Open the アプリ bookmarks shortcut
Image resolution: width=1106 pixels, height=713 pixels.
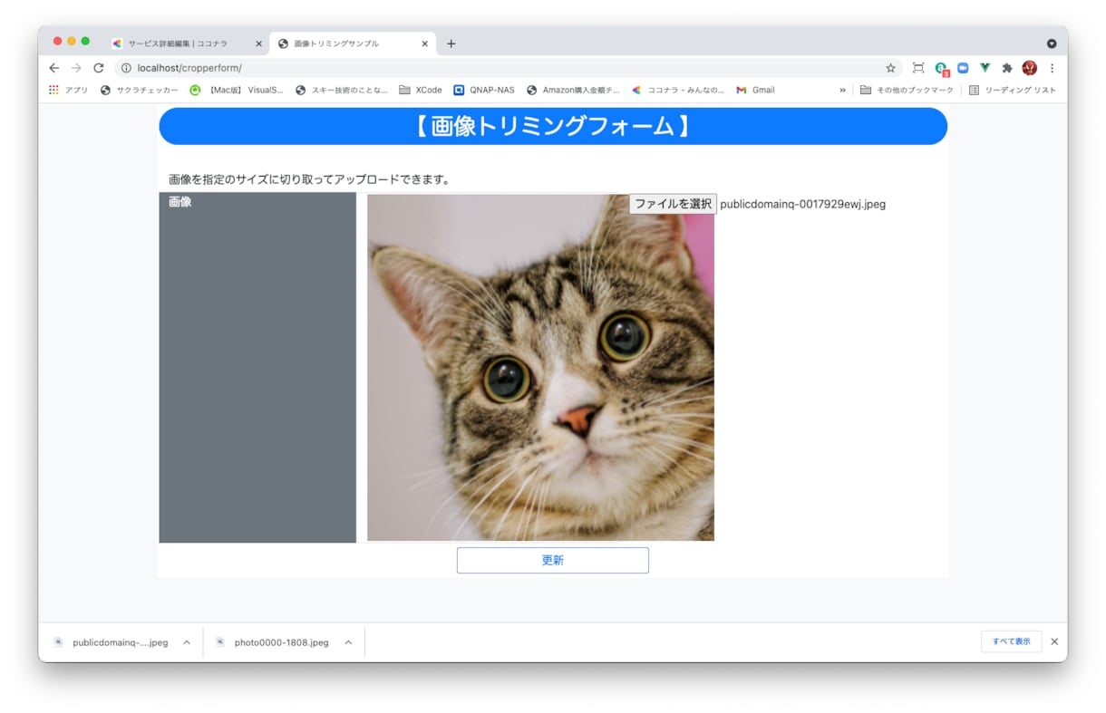click(69, 91)
